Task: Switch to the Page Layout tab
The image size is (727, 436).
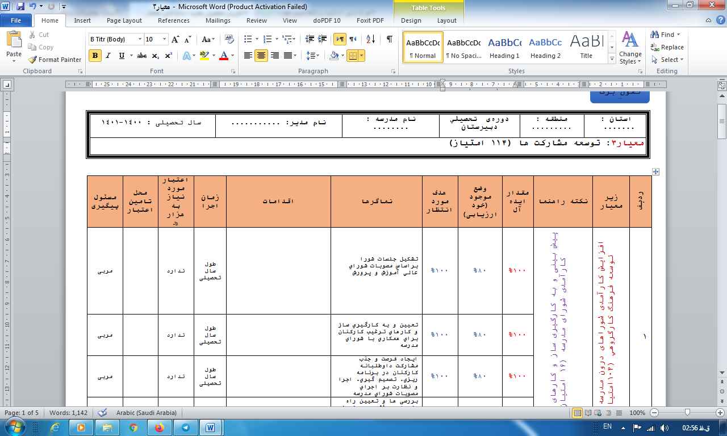Action: tap(124, 20)
